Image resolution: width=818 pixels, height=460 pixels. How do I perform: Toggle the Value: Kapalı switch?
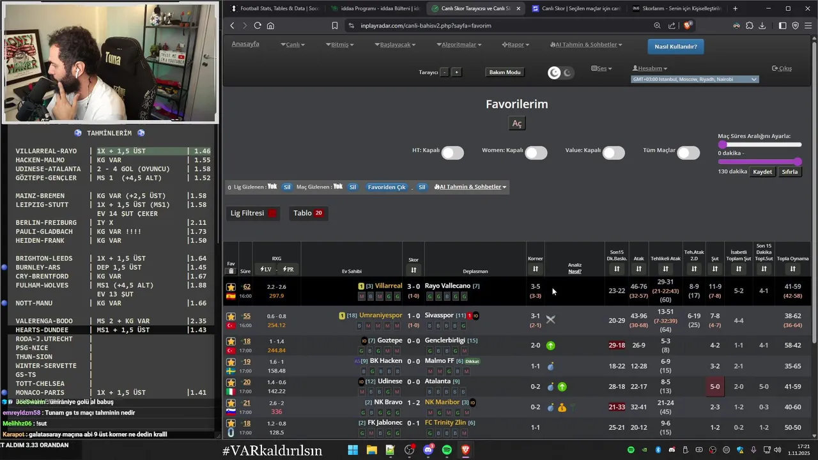tap(613, 153)
